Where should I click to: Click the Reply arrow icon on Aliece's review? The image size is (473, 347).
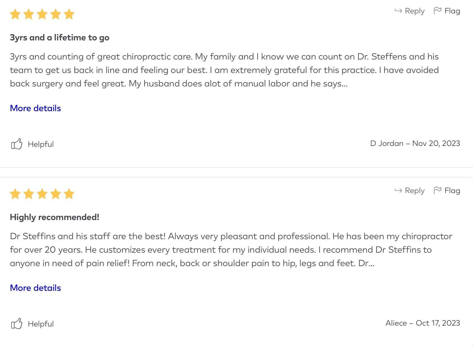coord(398,191)
